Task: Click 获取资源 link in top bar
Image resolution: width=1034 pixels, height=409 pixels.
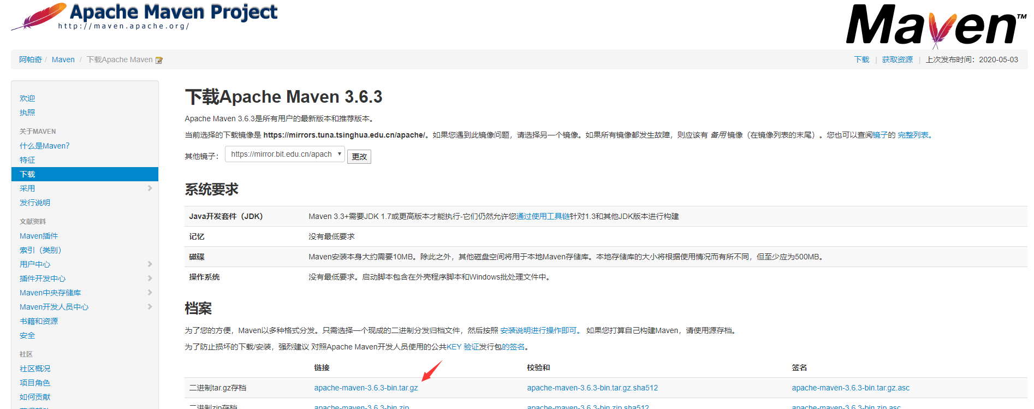Action: (898, 60)
